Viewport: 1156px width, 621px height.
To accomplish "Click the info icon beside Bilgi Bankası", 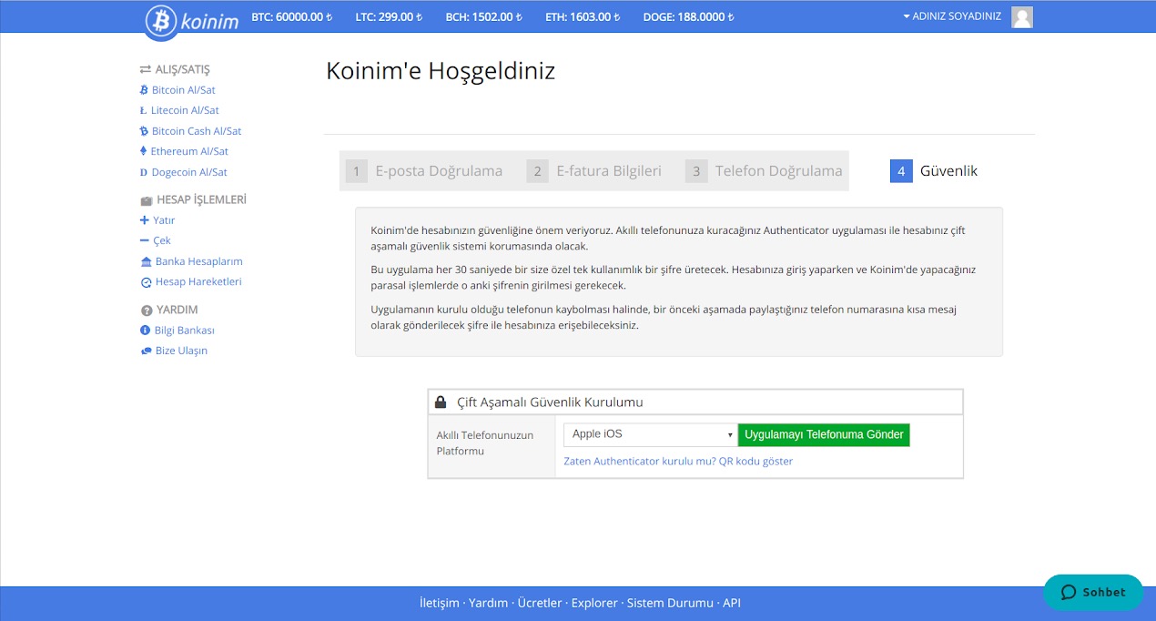I will click(x=146, y=331).
